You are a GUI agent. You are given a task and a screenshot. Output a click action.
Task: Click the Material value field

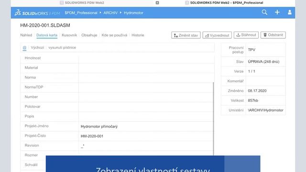146,68
